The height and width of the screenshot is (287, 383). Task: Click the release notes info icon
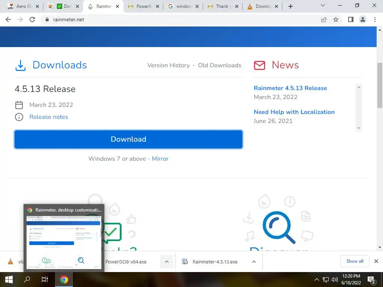[x=19, y=117]
